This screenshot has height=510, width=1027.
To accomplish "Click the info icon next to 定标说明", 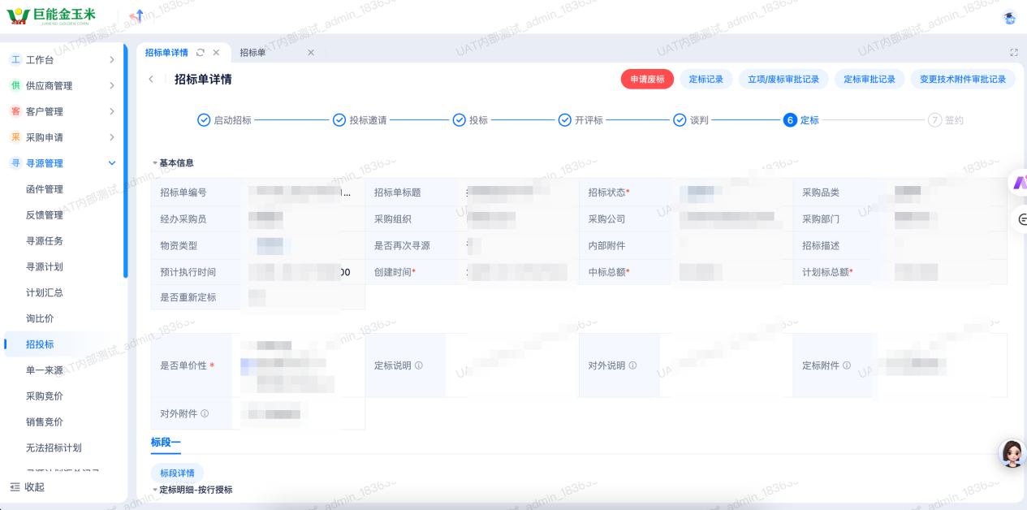I will (x=419, y=365).
